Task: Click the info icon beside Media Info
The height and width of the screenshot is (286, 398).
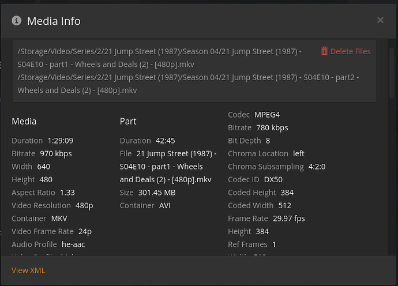Action: pos(17,21)
